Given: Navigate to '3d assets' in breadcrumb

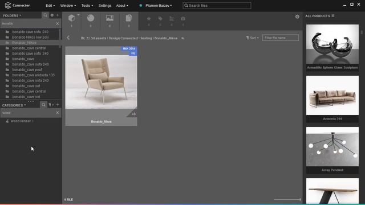Looking at the screenshot, I should 99,38.
